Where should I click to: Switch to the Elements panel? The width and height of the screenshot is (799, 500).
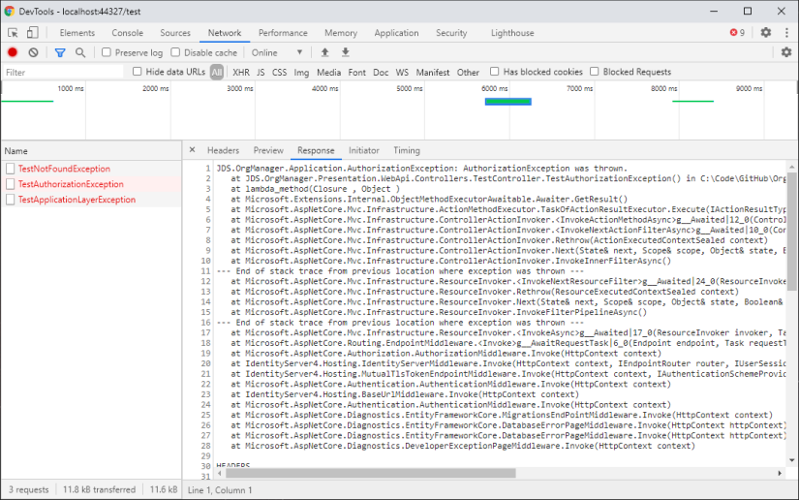coord(77,33)
